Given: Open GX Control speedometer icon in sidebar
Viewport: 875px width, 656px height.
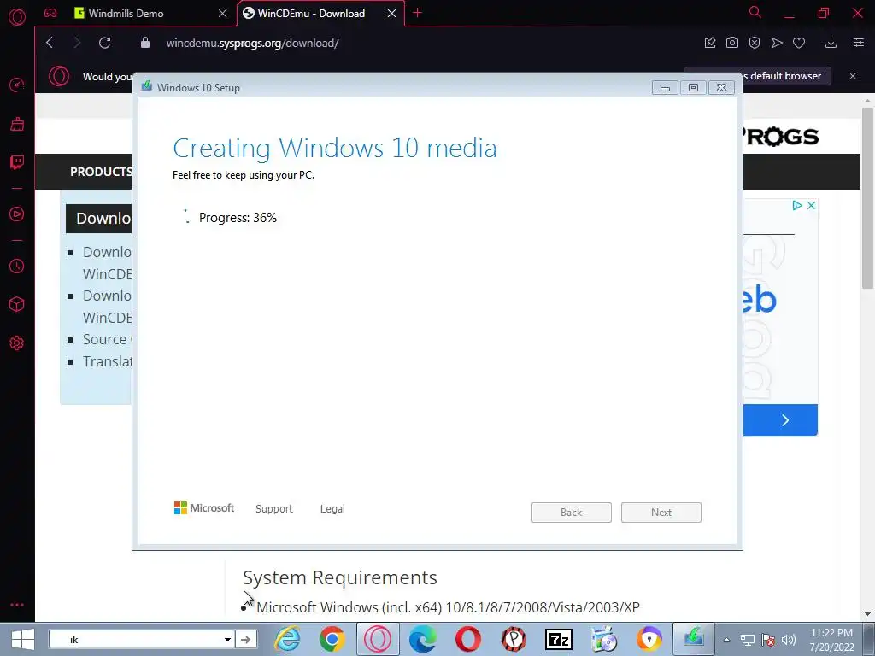Looking at the screenshot, I should tap(17, 85).
